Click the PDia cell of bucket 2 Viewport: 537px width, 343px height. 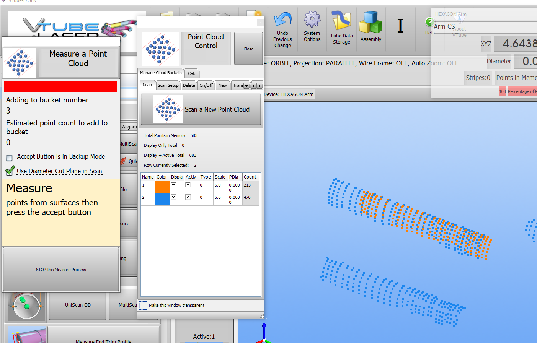coord(235,199)
